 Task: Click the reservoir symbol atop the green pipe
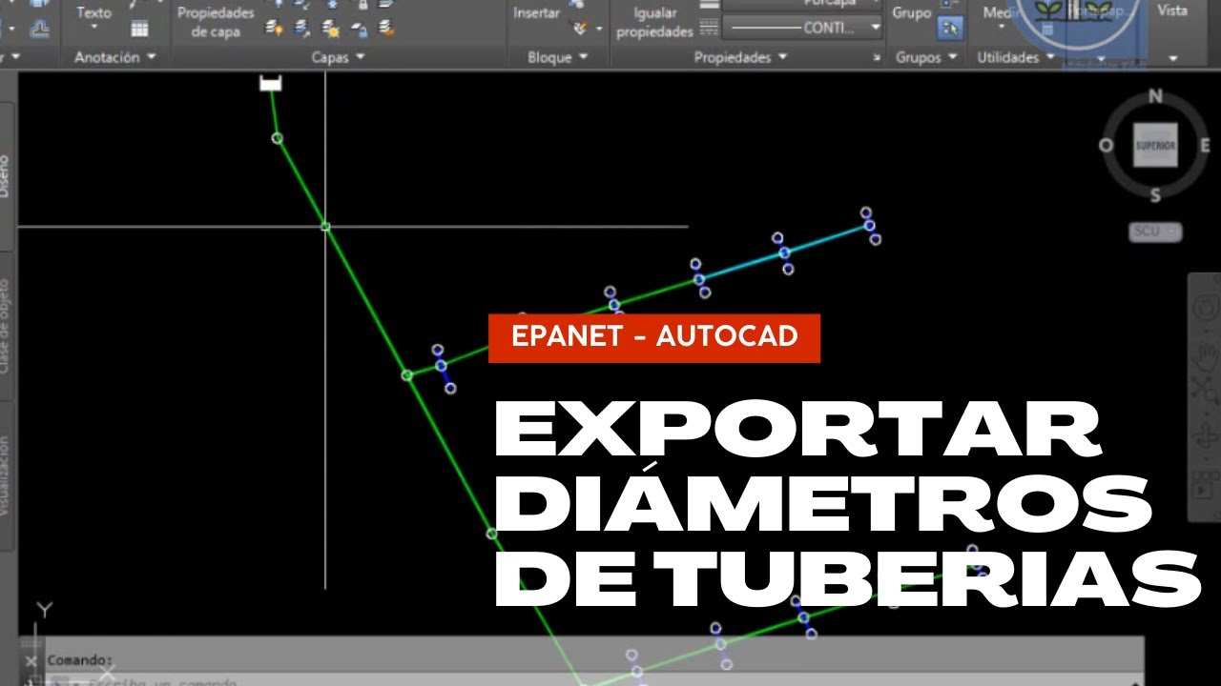tap(271, 83)
